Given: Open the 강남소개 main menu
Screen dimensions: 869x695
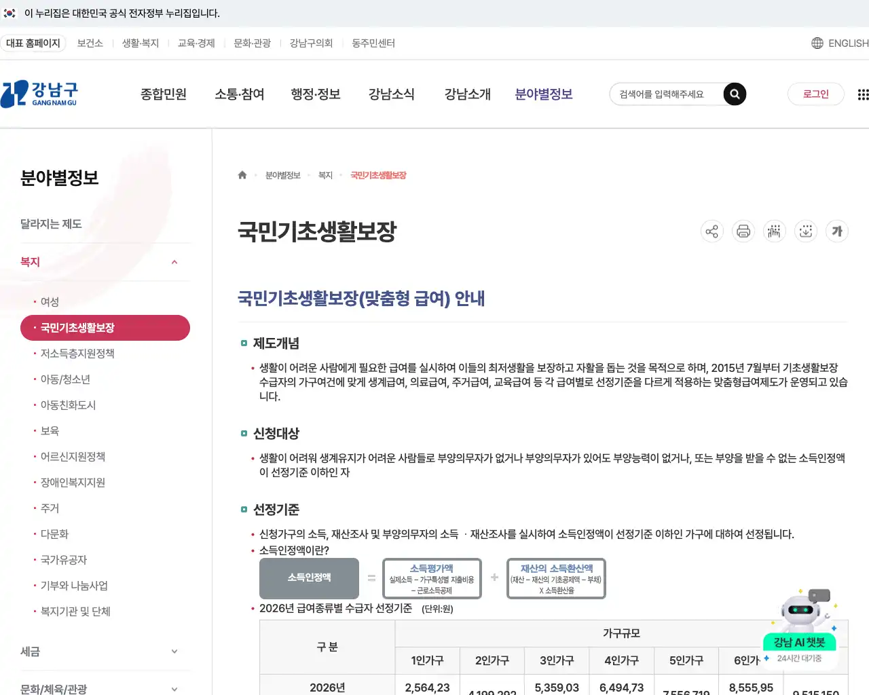Looking at the screenshot, I should (468, 94).
